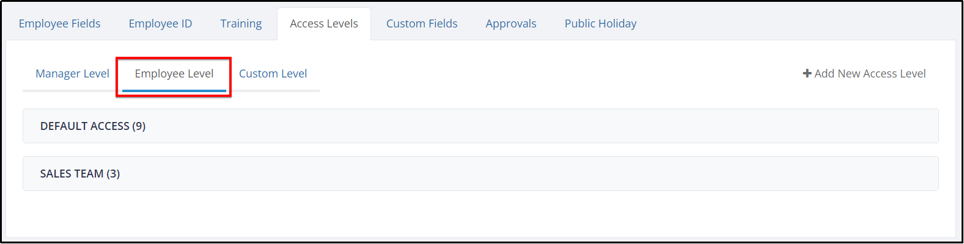Open the Employee Fields tab
This screenshot has width=964, height=244.
[59, 24]
